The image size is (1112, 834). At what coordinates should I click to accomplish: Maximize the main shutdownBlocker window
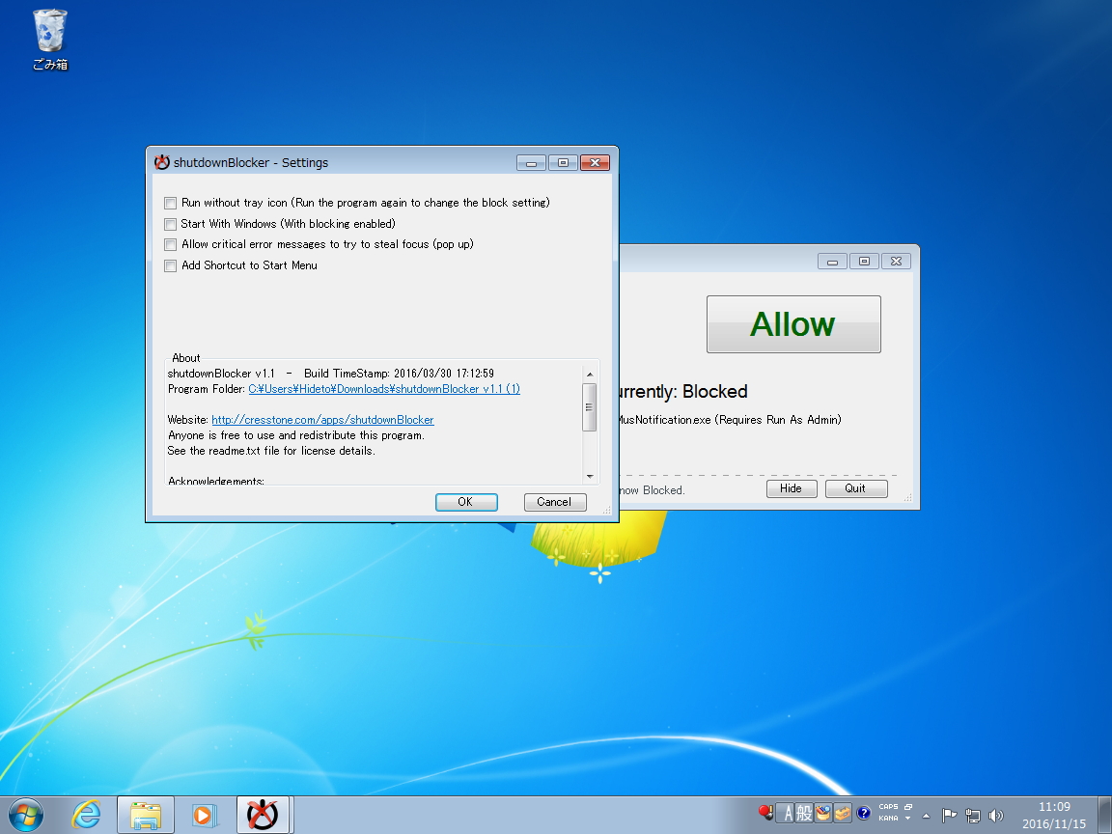(x=864, y=262)
